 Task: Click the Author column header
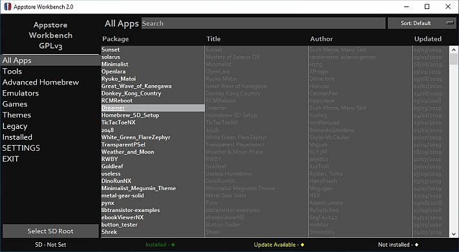[321, 39]
